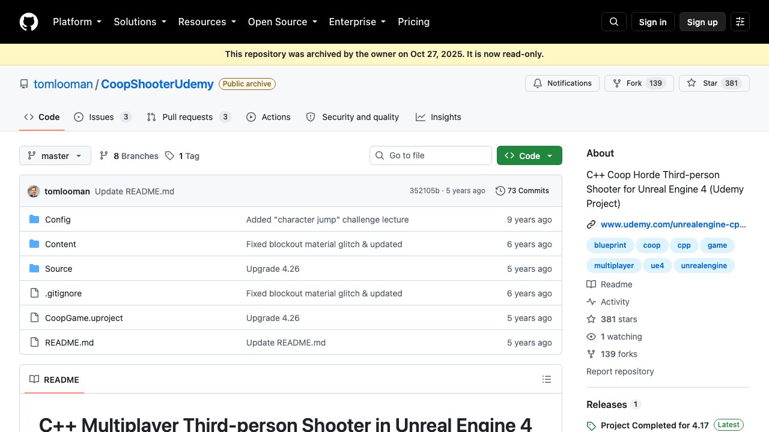Open the 8 Branches link

point(129,155)
